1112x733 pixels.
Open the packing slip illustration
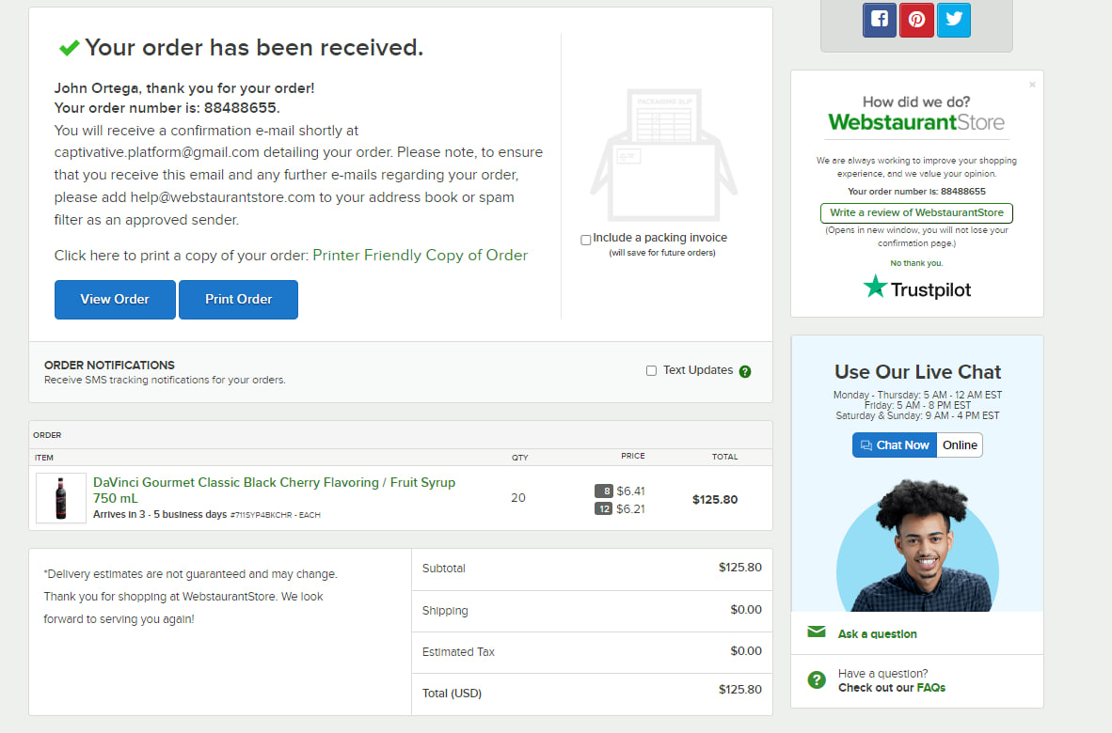[664, 155]
